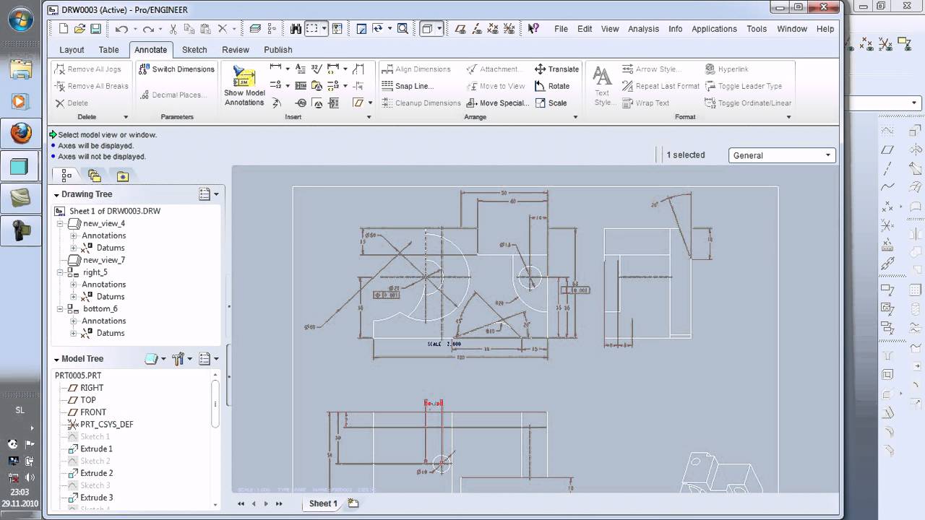Click the New file icon

pyautogui.click(x=64, y=29)
